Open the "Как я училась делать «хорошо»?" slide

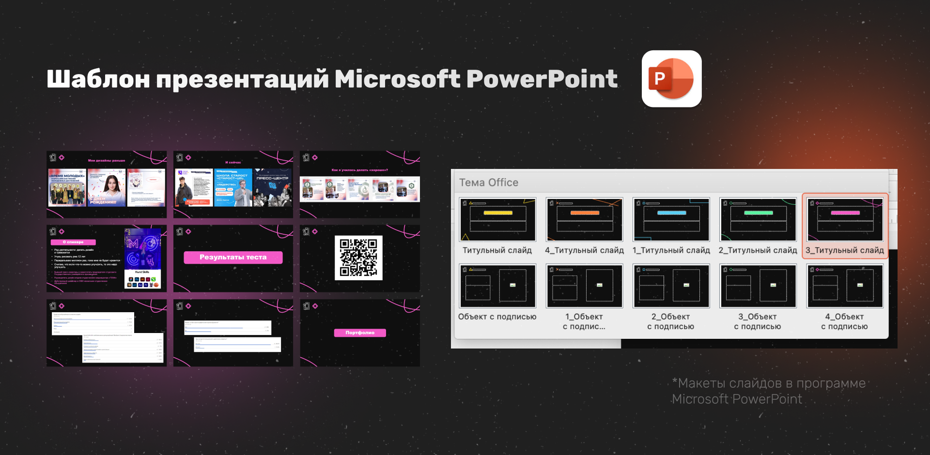360,184
